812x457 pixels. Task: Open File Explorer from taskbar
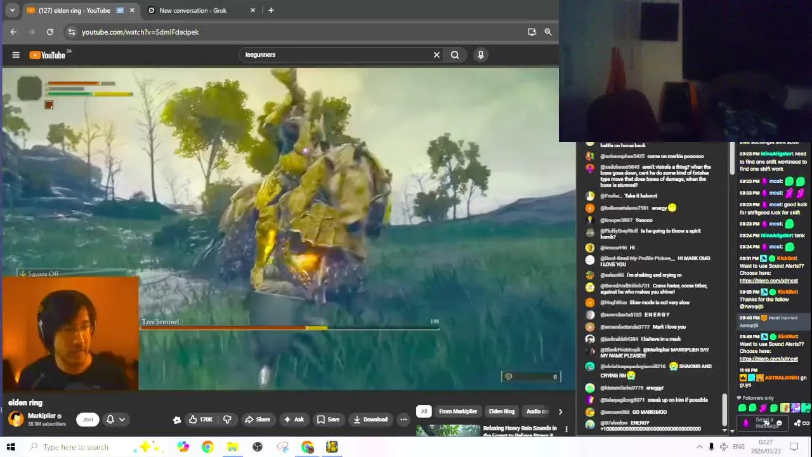click(232, 447)
